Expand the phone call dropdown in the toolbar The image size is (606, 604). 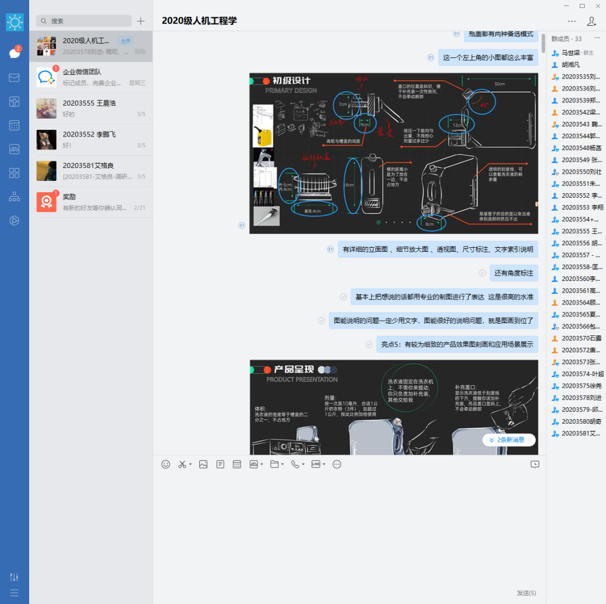click(303, 465)
